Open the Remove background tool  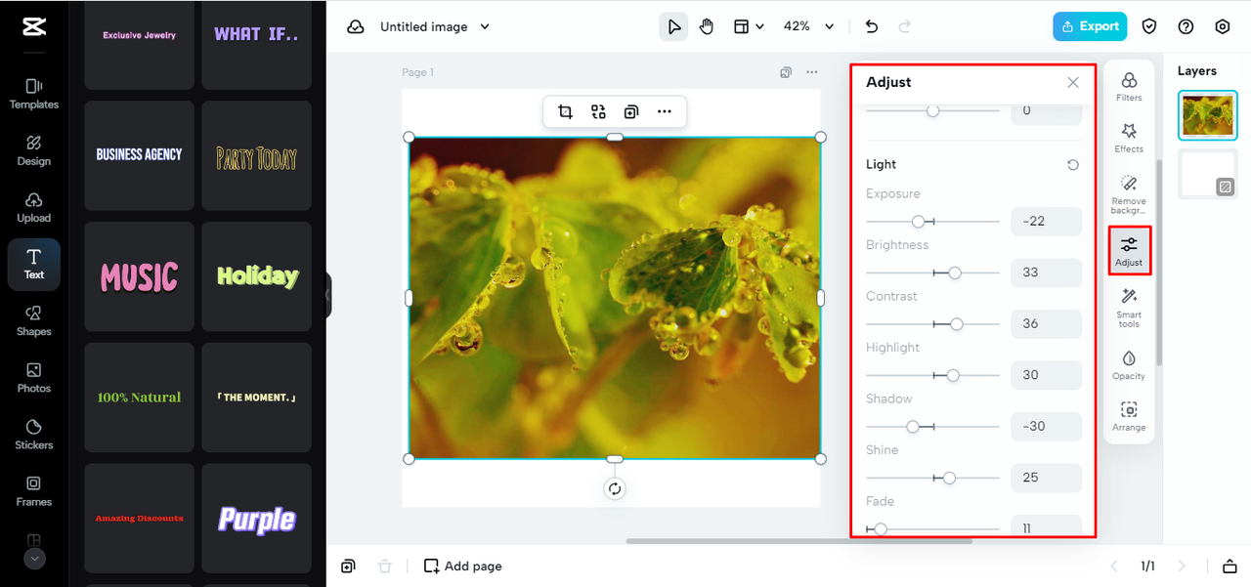[x=1129, y=195]
